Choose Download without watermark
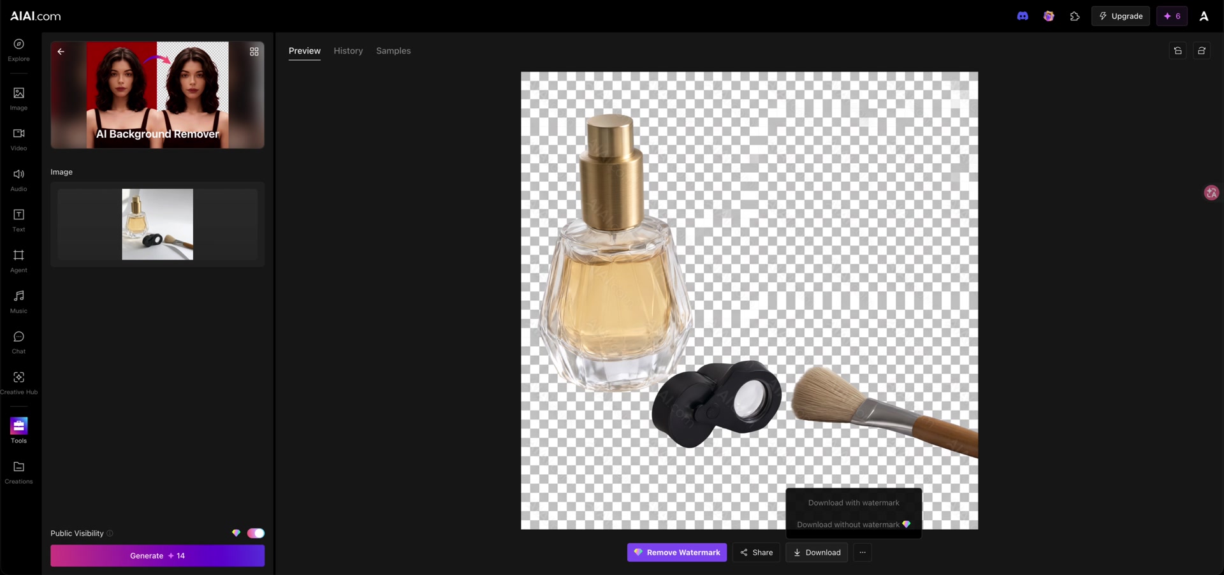This screenshot has height=575, width=1224. point(854,525)
